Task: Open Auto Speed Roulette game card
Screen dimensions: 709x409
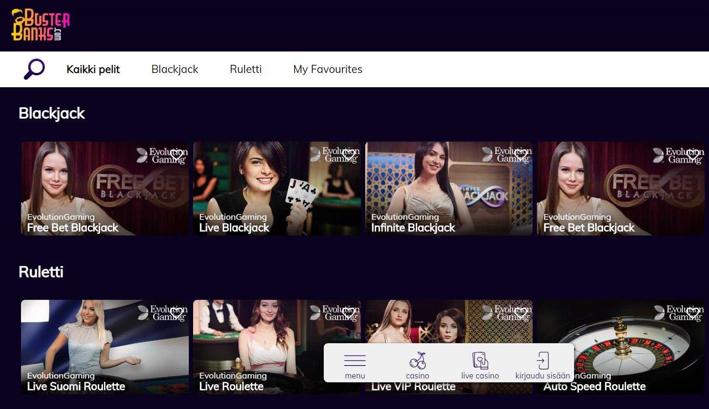Action: [620, 347]
